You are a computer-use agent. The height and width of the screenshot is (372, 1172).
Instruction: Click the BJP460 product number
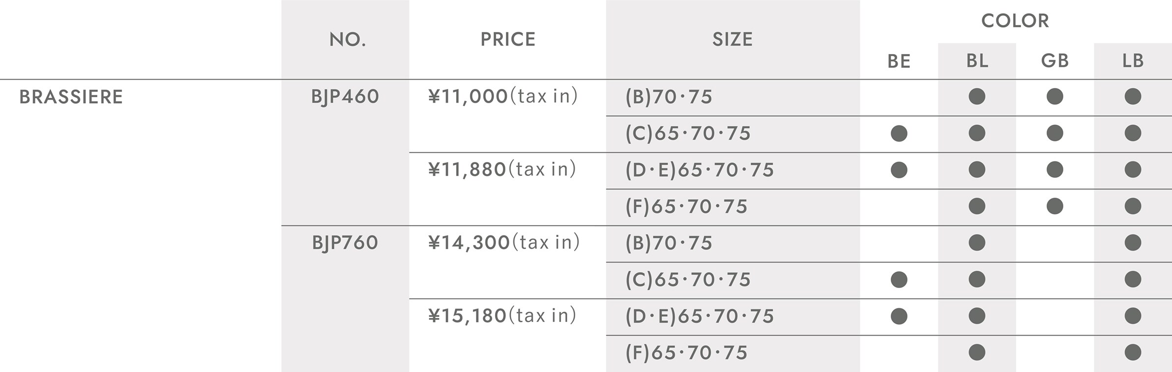coord(345,96)
